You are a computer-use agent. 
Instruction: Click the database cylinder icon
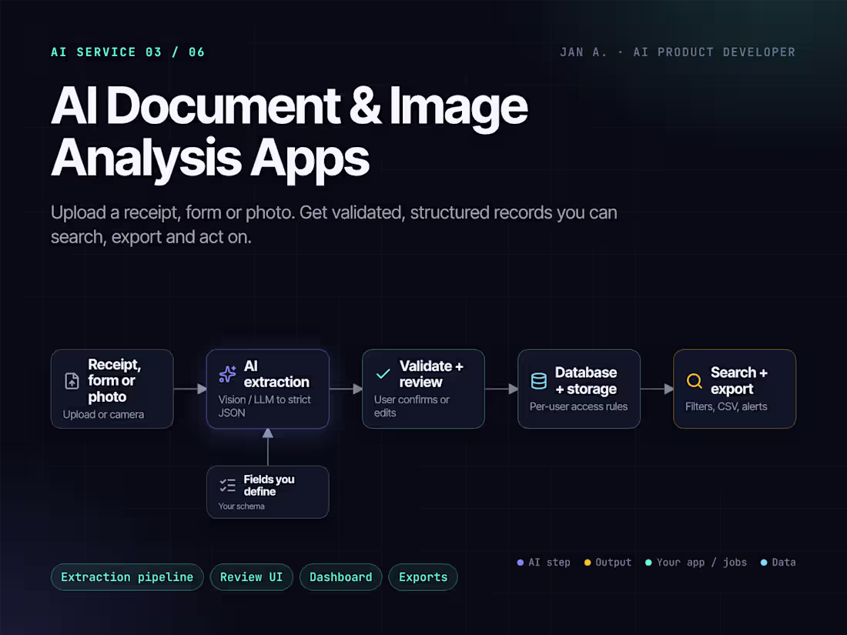tap(538, 381)
